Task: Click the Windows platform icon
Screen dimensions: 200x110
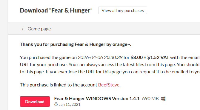Action: (x=163, y=99)
